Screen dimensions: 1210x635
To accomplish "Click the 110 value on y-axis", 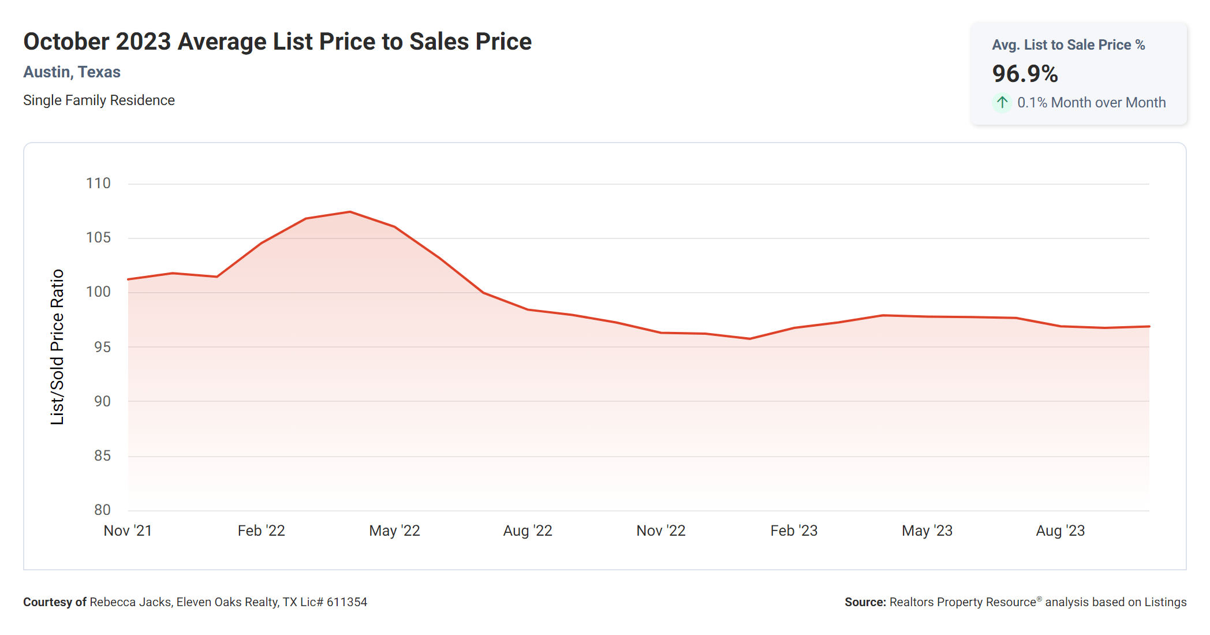I will point(98,184).
